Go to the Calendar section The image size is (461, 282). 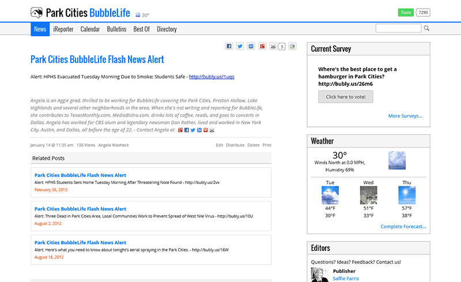90,29
